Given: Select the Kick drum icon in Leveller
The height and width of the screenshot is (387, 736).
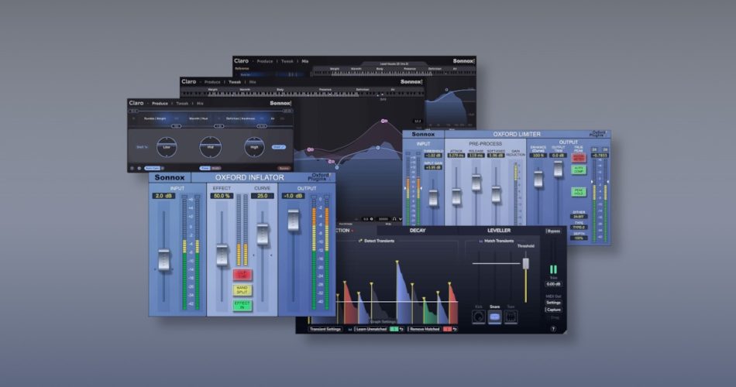Looking at the screenshot, I should [x=478, y=317].
